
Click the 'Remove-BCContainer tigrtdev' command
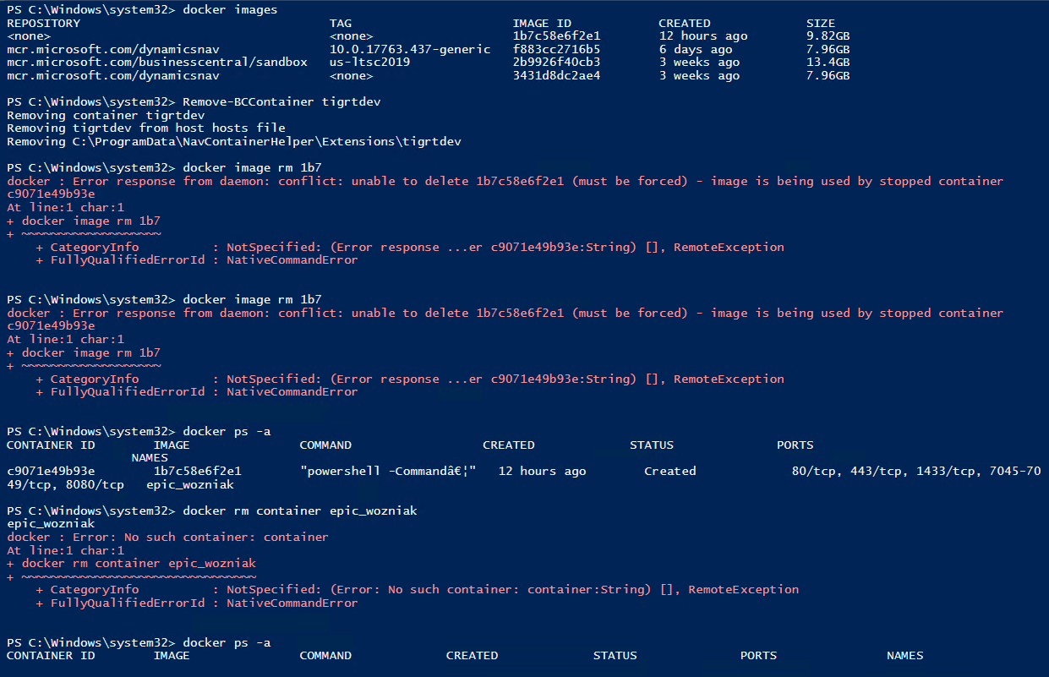(281, 101)
